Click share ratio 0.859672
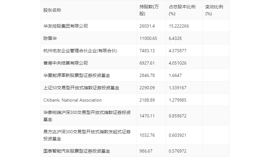 pyautogui.click(x=178, y=116)
